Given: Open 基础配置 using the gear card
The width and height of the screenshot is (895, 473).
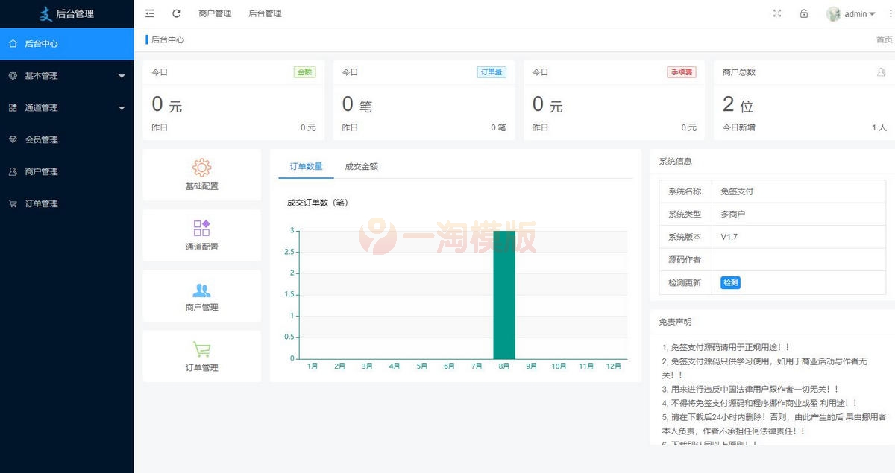Looking at the screenshot, I should pyautogui.click(x=201, y=170).
